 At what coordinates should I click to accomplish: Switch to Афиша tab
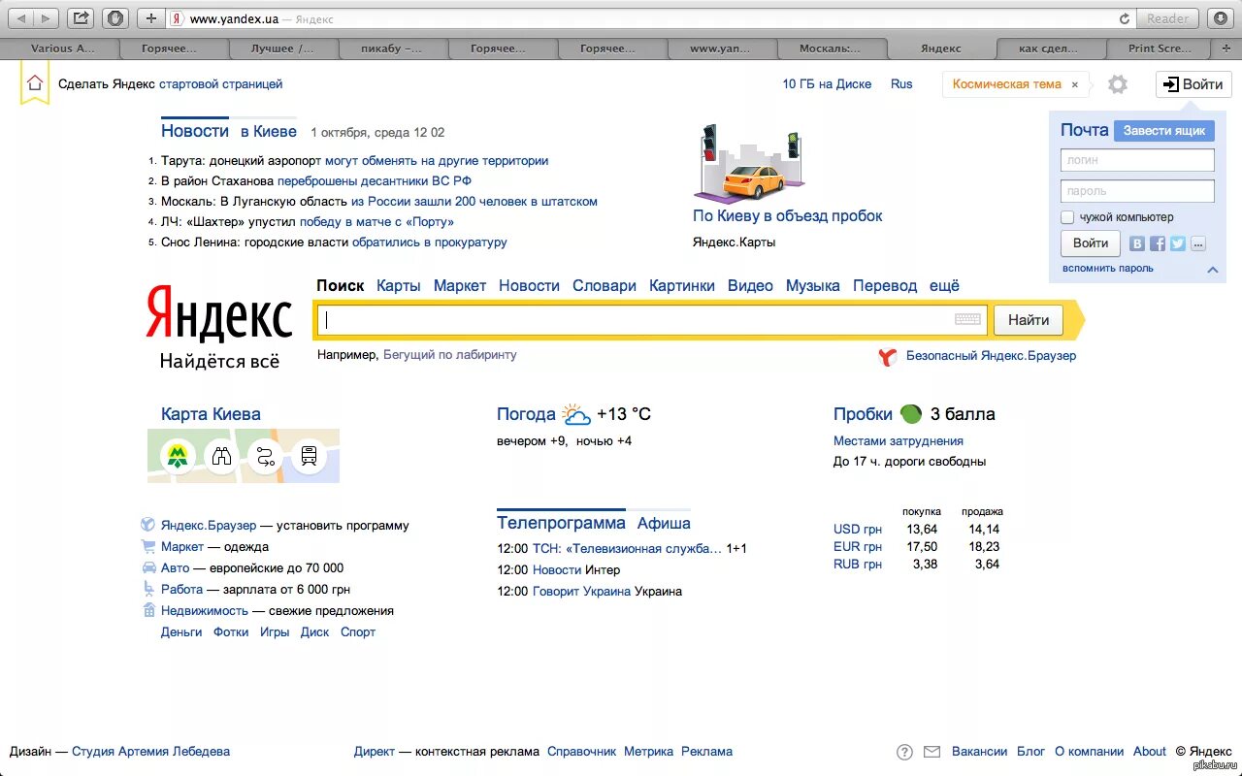tap(664, 523)
